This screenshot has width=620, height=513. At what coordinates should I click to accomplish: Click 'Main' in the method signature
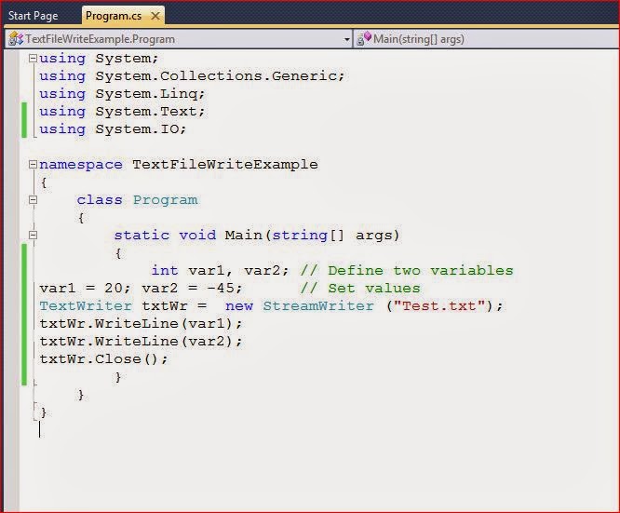(x=244, y=236)
